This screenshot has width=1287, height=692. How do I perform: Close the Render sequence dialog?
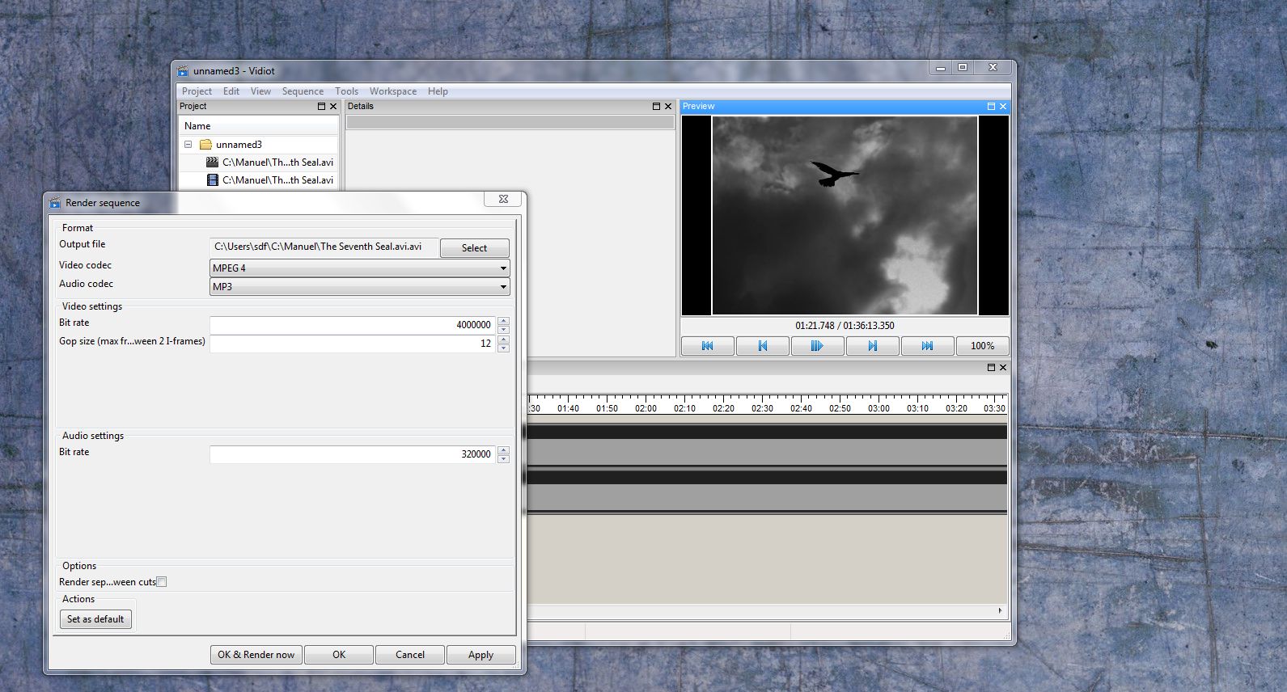[503, 199]
